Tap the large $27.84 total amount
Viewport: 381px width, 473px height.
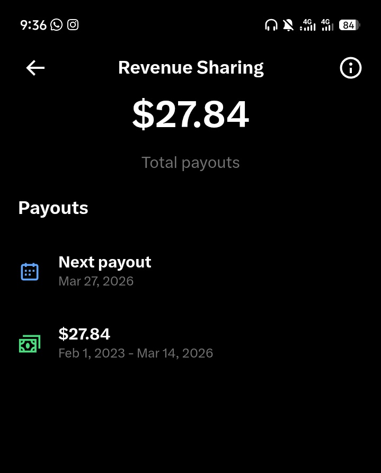pos(191,114)
